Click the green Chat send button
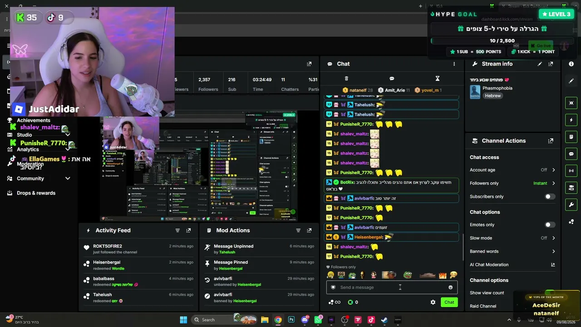The width and height of the screenshot is (581, 327). click(449, 302)
